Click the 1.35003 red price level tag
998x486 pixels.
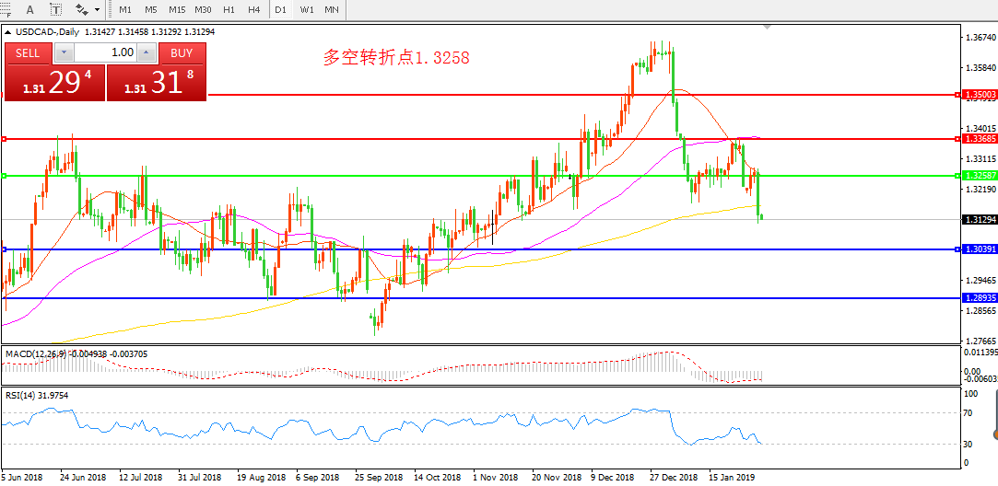978,95
